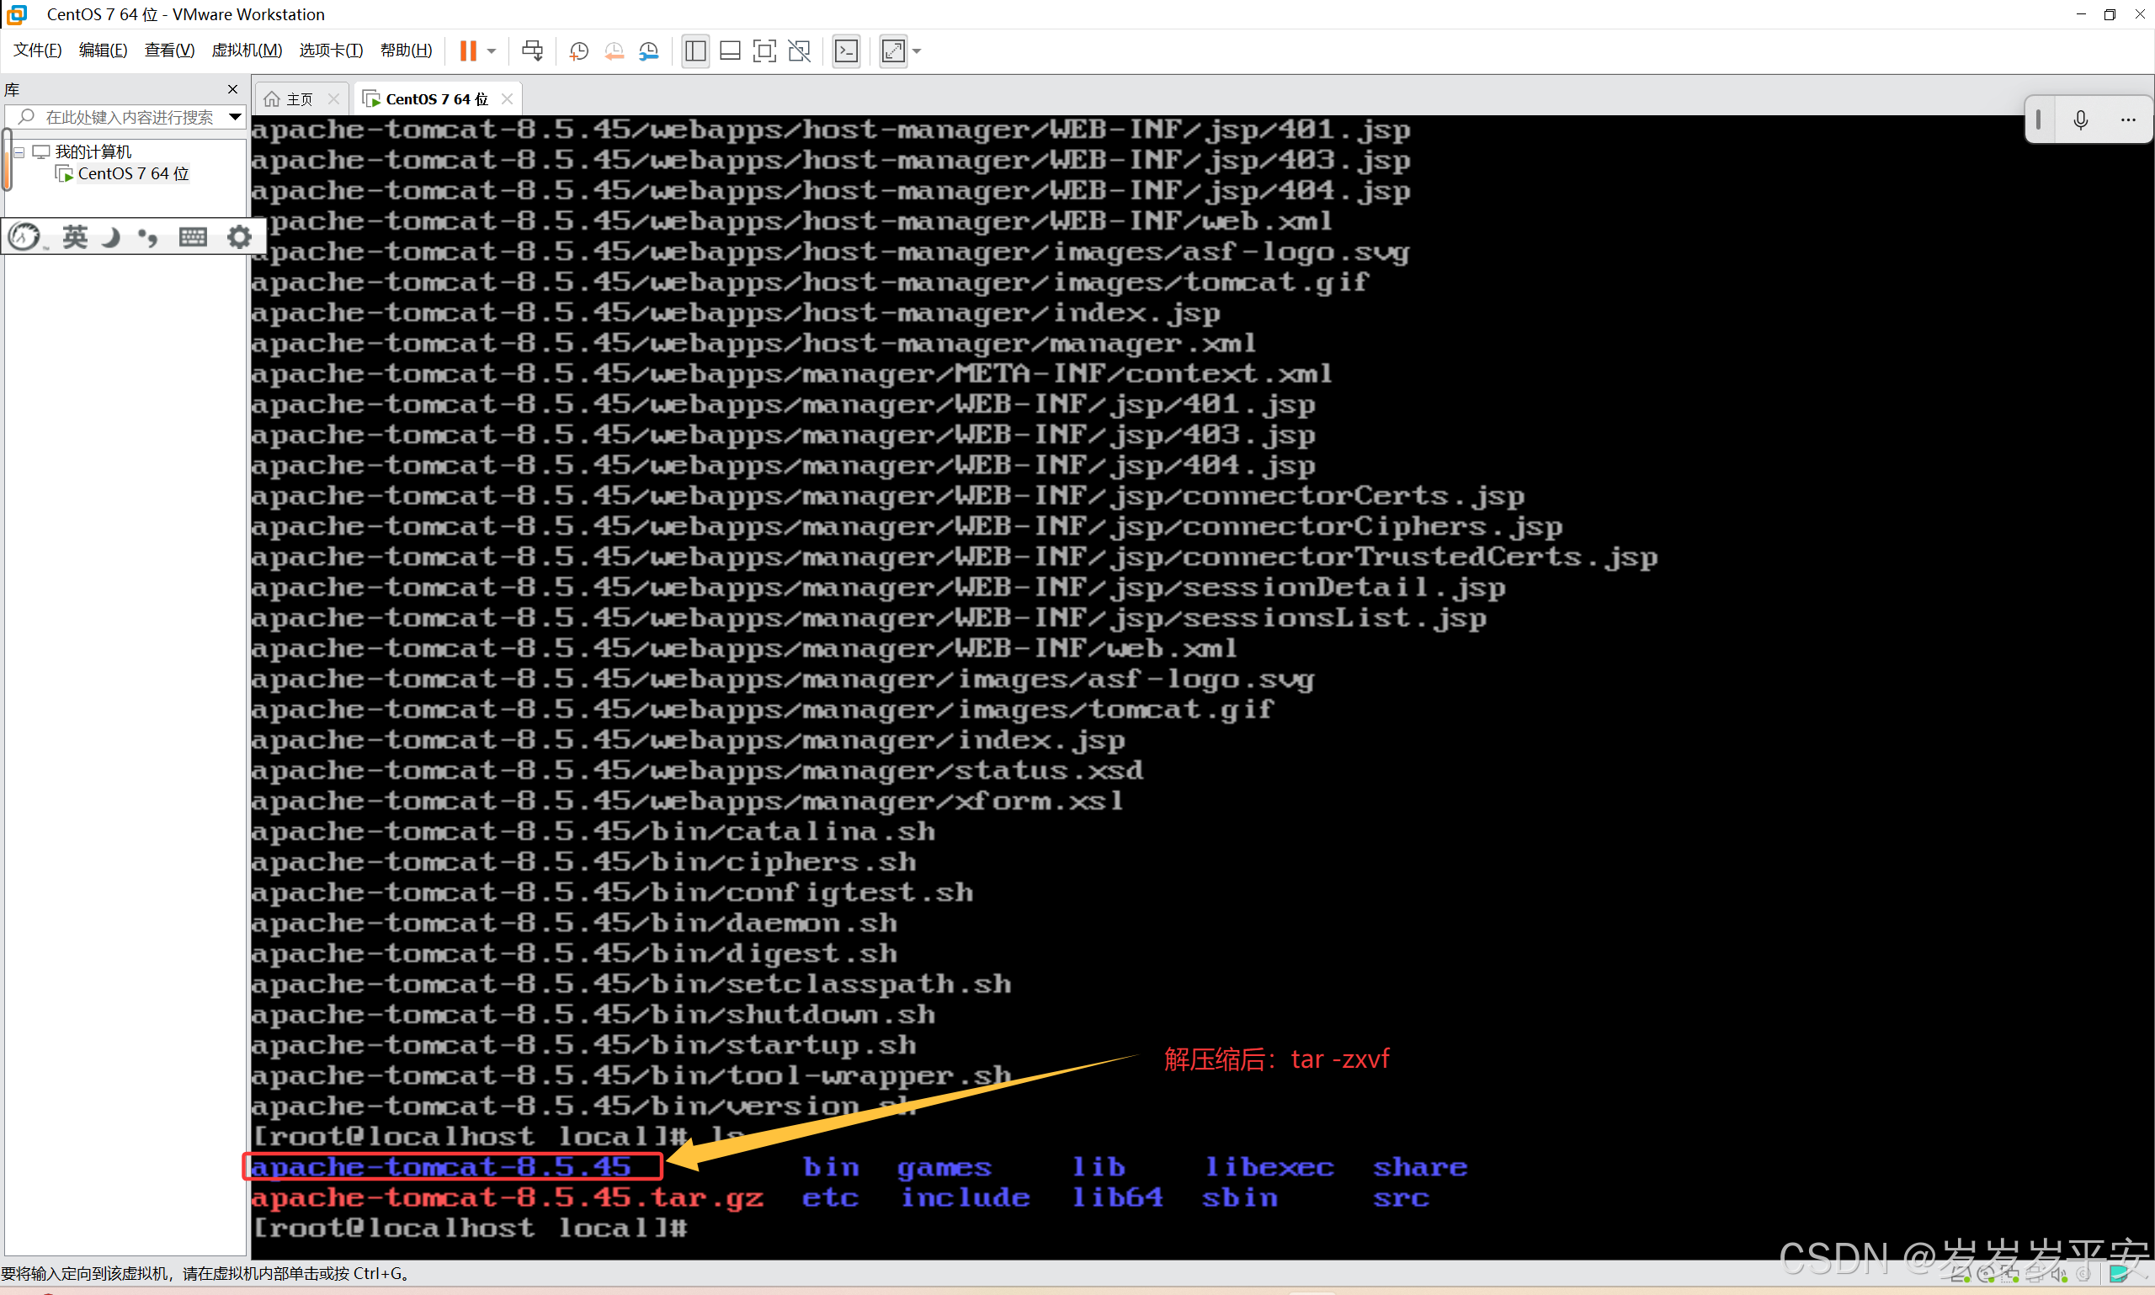Click the 'lib64' directory text
This screenshot has width=2155, height=1295.
(x=1118, y=1197)
